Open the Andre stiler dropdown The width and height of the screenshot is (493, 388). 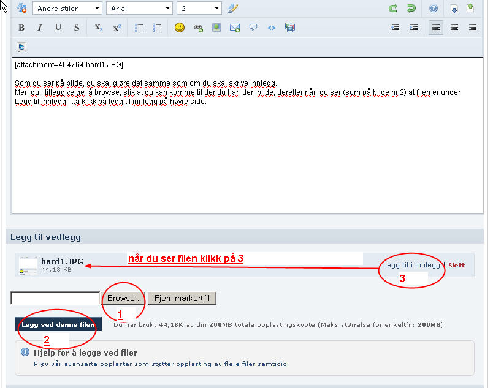[x=67, y=8]
